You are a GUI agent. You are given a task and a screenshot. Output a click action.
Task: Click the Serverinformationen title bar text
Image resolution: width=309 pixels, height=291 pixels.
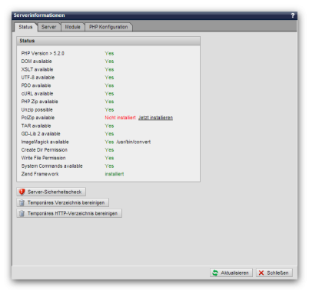click(x=39, y=15)
